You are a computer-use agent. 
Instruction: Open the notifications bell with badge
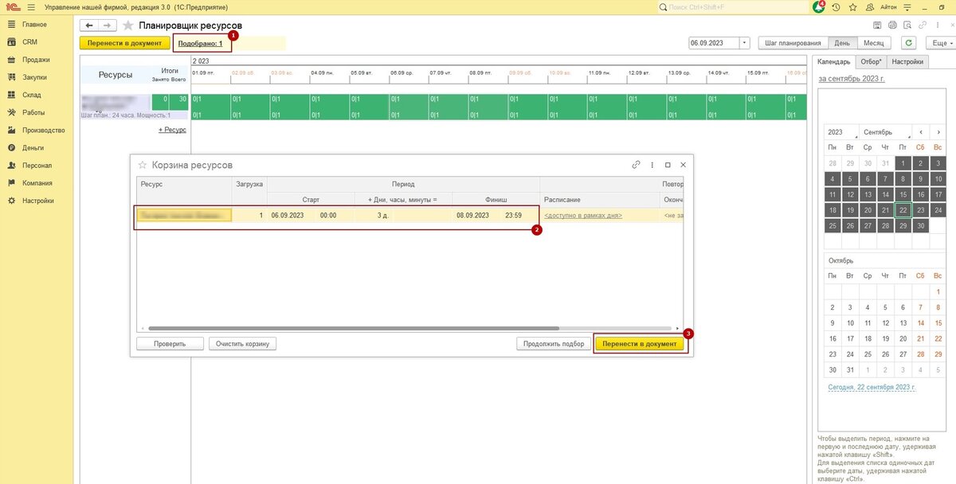818,6
